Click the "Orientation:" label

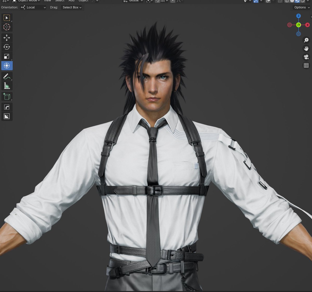coord(10,7)
